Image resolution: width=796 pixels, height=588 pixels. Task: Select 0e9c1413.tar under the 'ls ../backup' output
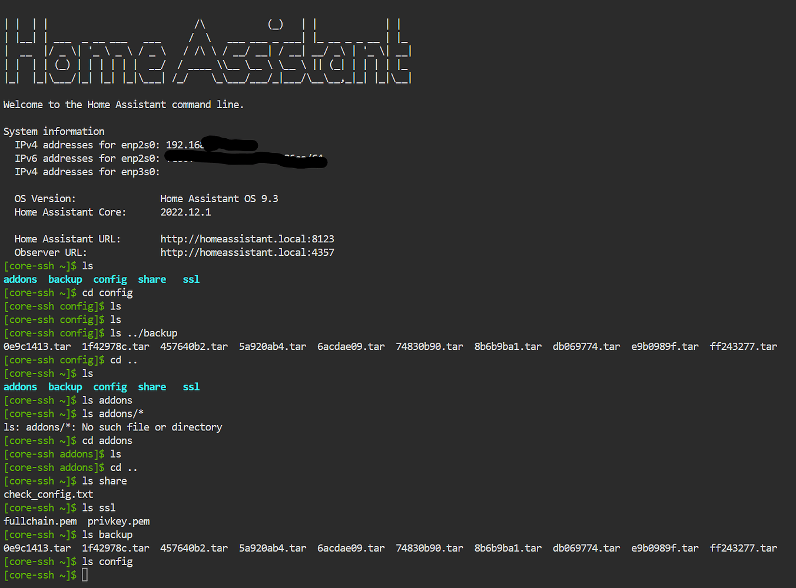(37, 347)
